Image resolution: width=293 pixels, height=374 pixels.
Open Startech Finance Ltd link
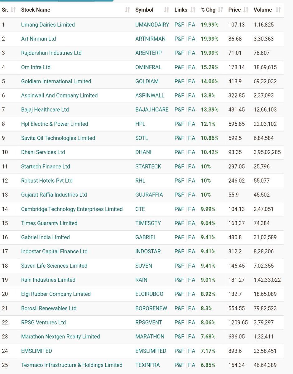(46, 166)
